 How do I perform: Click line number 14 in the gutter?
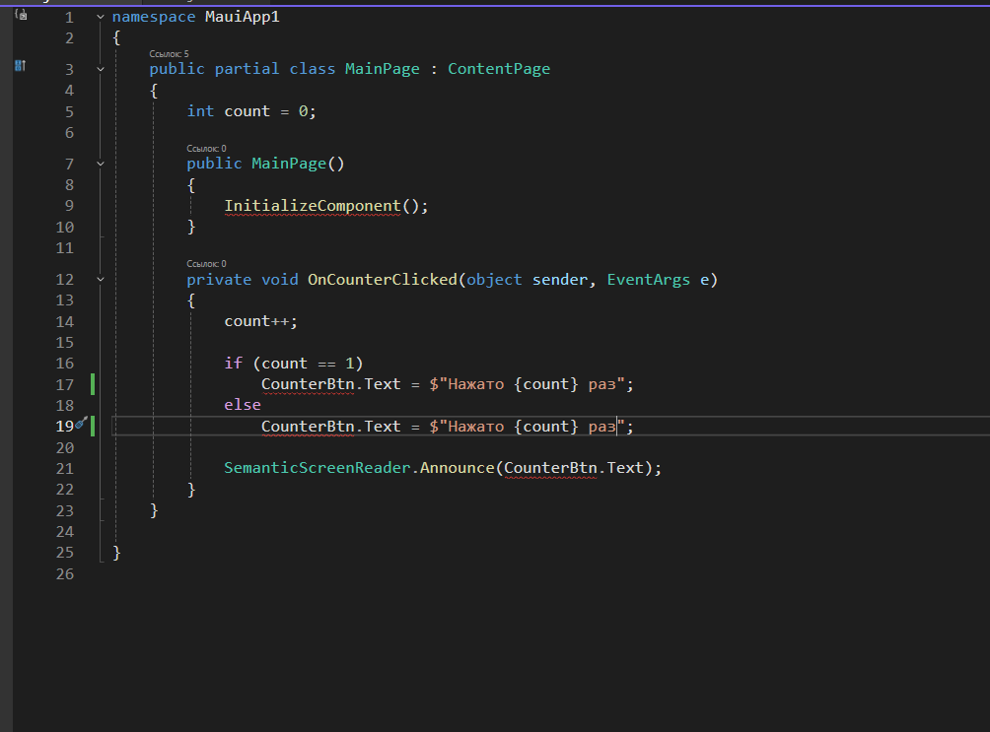pyautogui.click(x=65, y=321)
